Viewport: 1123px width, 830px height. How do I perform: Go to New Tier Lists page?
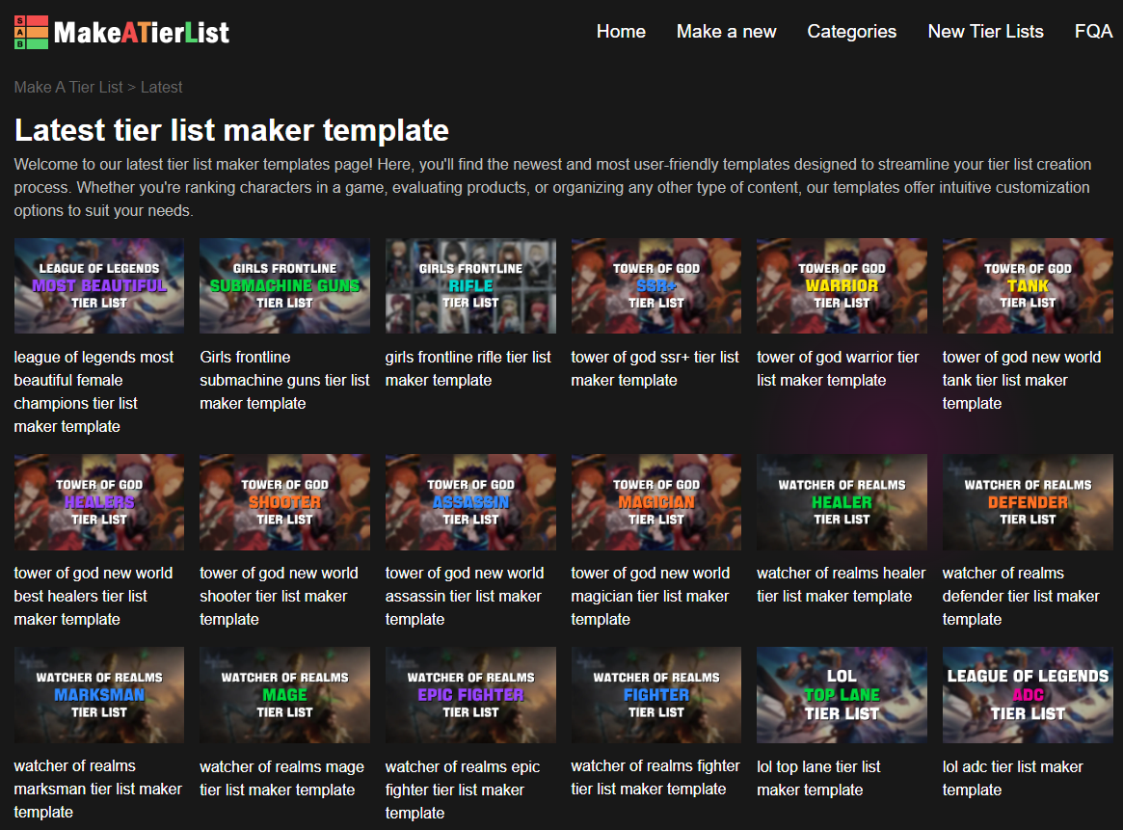tap(985, 32)
